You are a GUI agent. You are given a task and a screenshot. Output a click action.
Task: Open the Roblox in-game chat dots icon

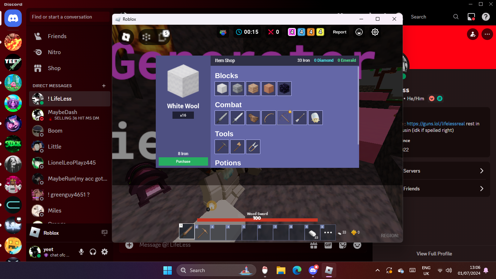(146, 37)
